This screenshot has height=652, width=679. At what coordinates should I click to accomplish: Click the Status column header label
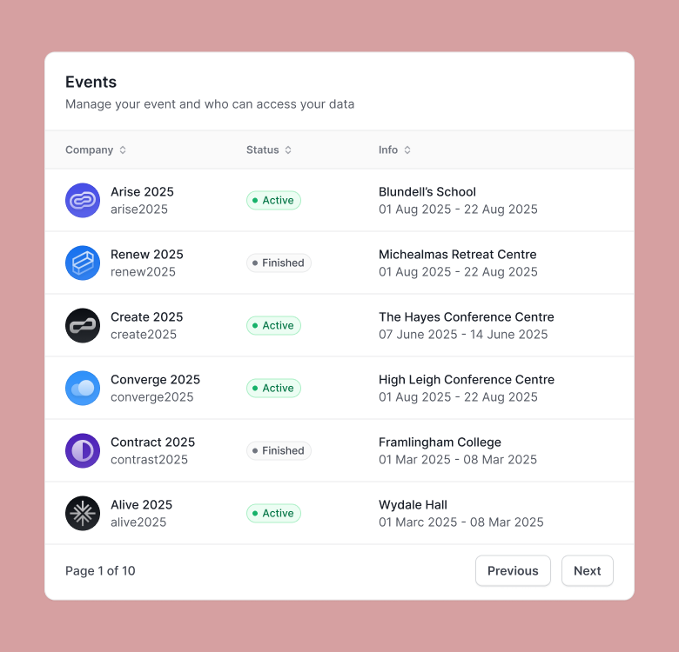(x=262, y=150)
